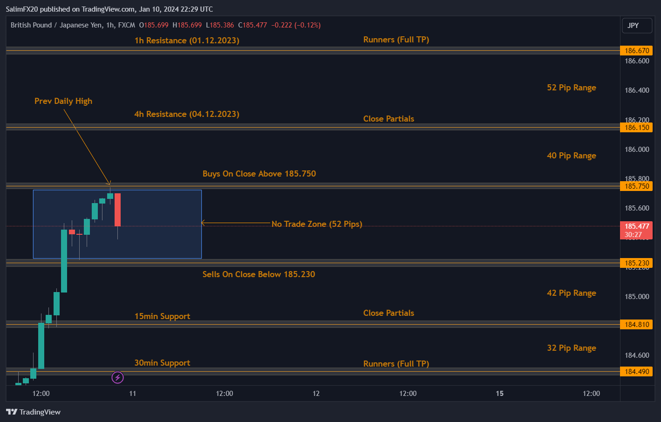661x422 pixels.
Task: Click the TradingView logo at bottom left
Action: coord(34,412)
